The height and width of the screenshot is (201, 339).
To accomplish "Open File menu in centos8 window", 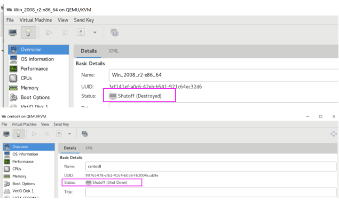I will click(x=4, y=125).
